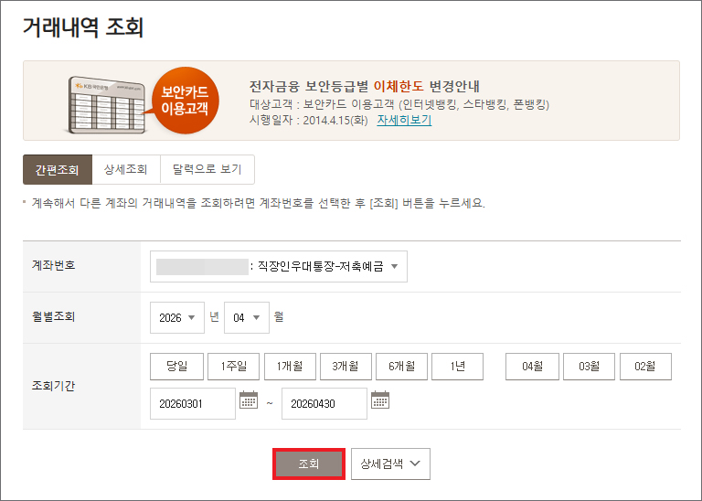The image size is (702, 501).
Task: Choose the 1개월 period button
Action: (290, 367)
